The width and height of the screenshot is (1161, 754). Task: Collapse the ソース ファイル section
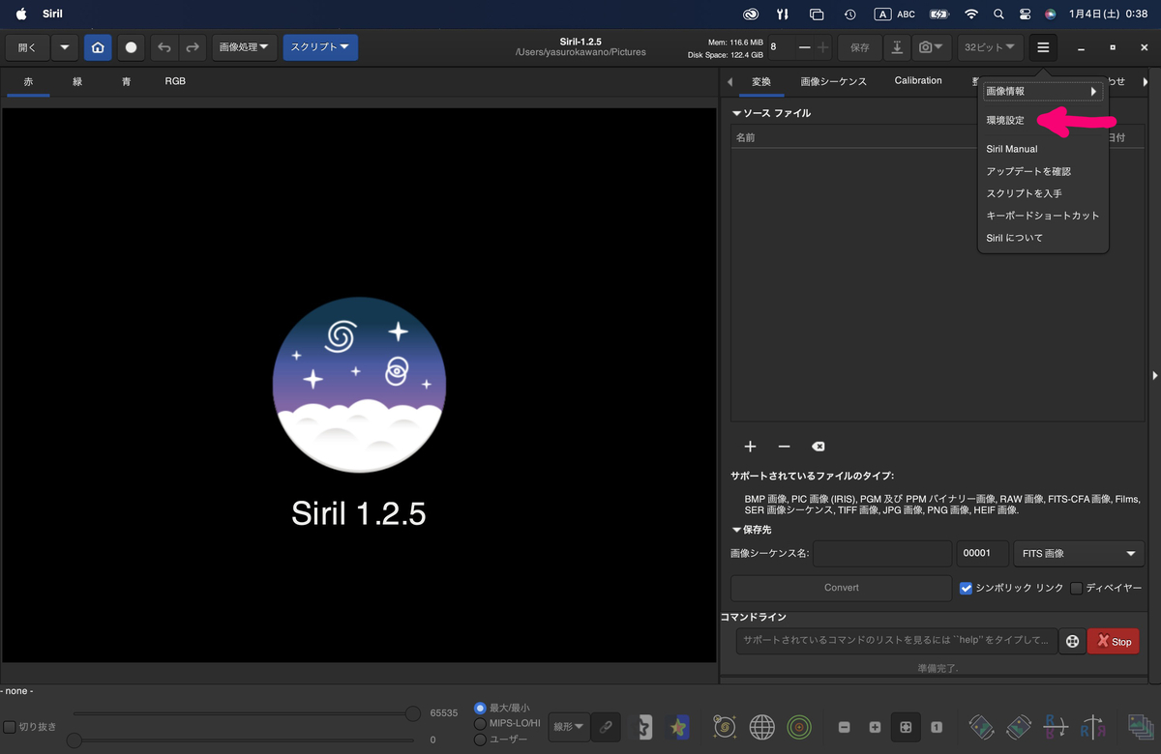tap(737, 113)
